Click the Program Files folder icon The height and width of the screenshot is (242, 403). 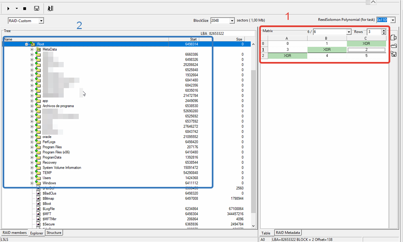[x=38, y=147]
